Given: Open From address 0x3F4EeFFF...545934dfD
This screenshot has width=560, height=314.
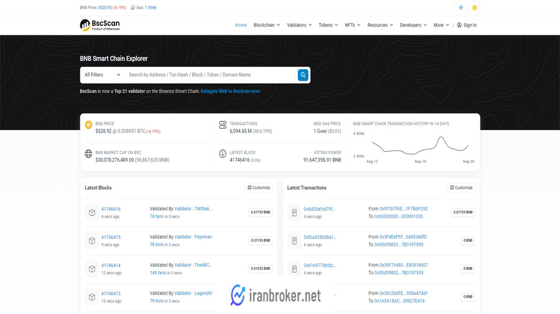Looking at the screenshot, I should tap(403, 237).
